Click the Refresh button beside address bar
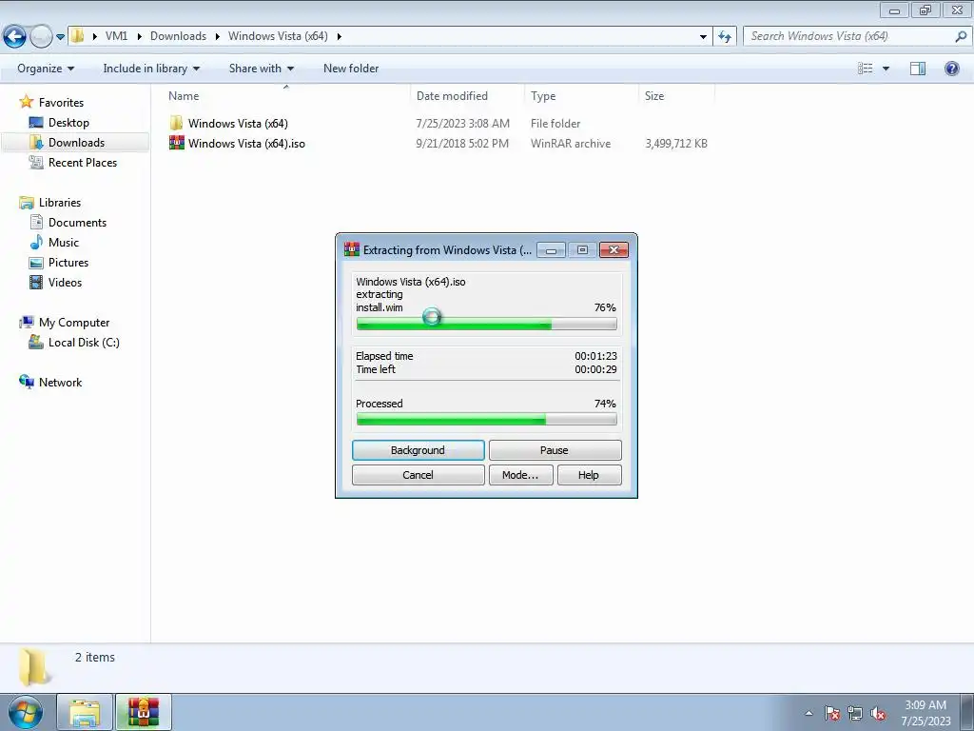The image size is (974, 731). point(725,37)
